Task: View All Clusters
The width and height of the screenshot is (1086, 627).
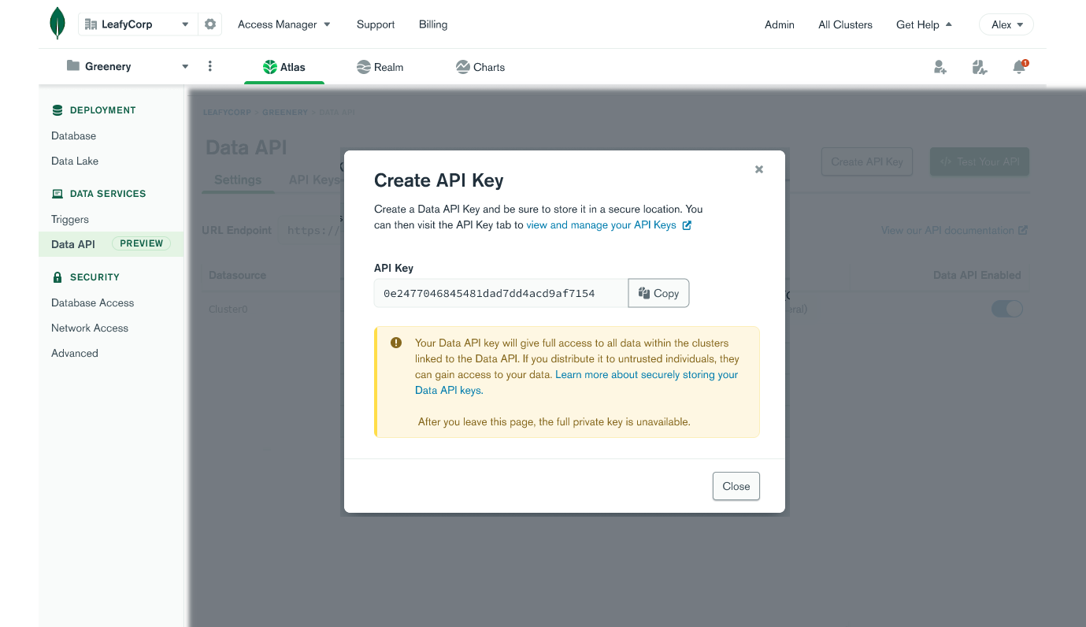Action: tap(845, 24)
